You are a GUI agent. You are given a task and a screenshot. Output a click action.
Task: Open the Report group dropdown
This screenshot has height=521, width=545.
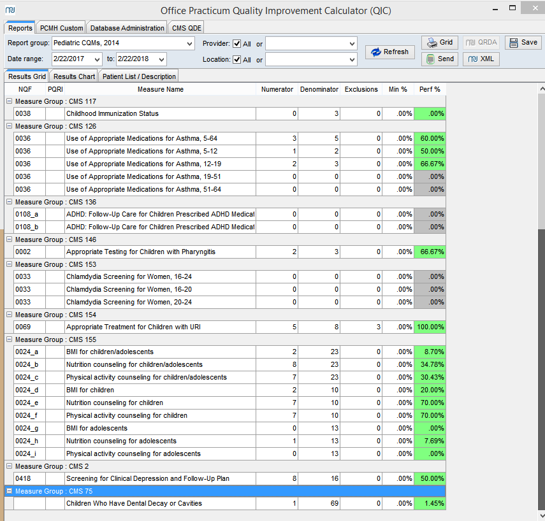(190, 43)
